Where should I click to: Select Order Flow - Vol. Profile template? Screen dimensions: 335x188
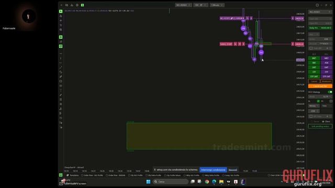tap(92, 175)
